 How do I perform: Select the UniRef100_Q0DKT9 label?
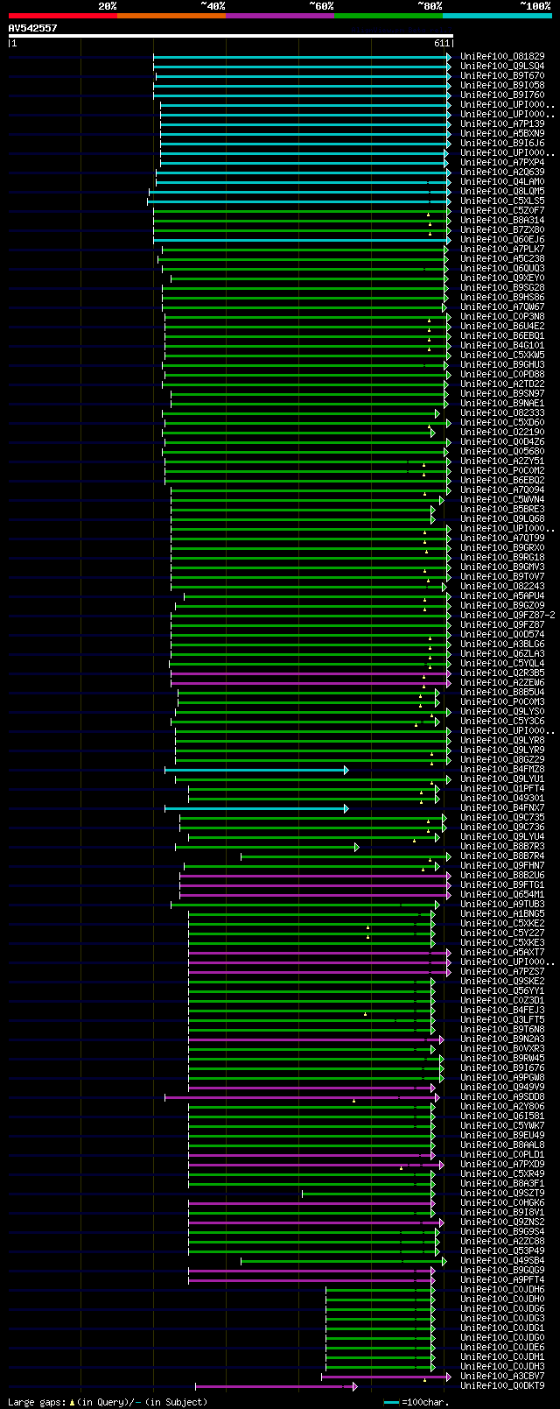click(502, 1386)
